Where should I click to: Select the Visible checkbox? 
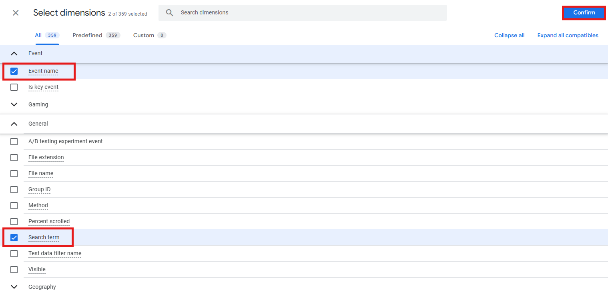pyautogui.click(x=14, y=270)
